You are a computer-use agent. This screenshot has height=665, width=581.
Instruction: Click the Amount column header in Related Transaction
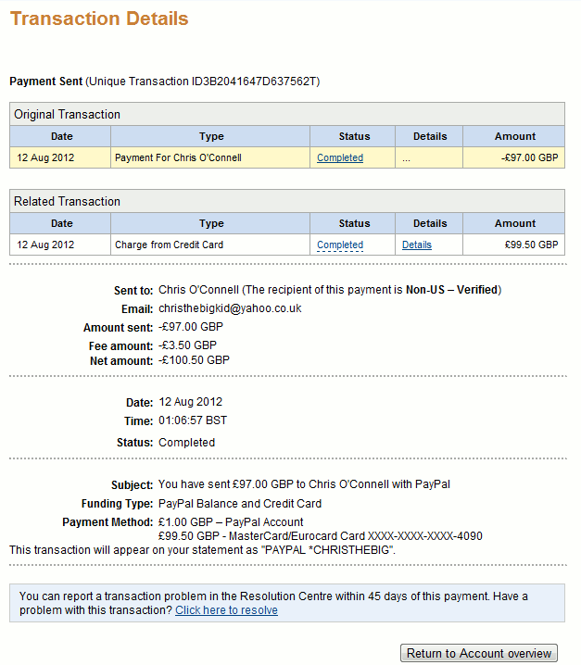point(514,223)
